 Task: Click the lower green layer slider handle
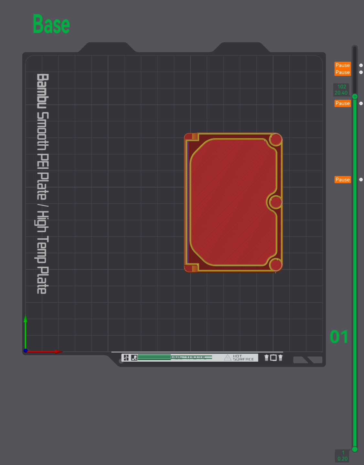pos(355,449)
